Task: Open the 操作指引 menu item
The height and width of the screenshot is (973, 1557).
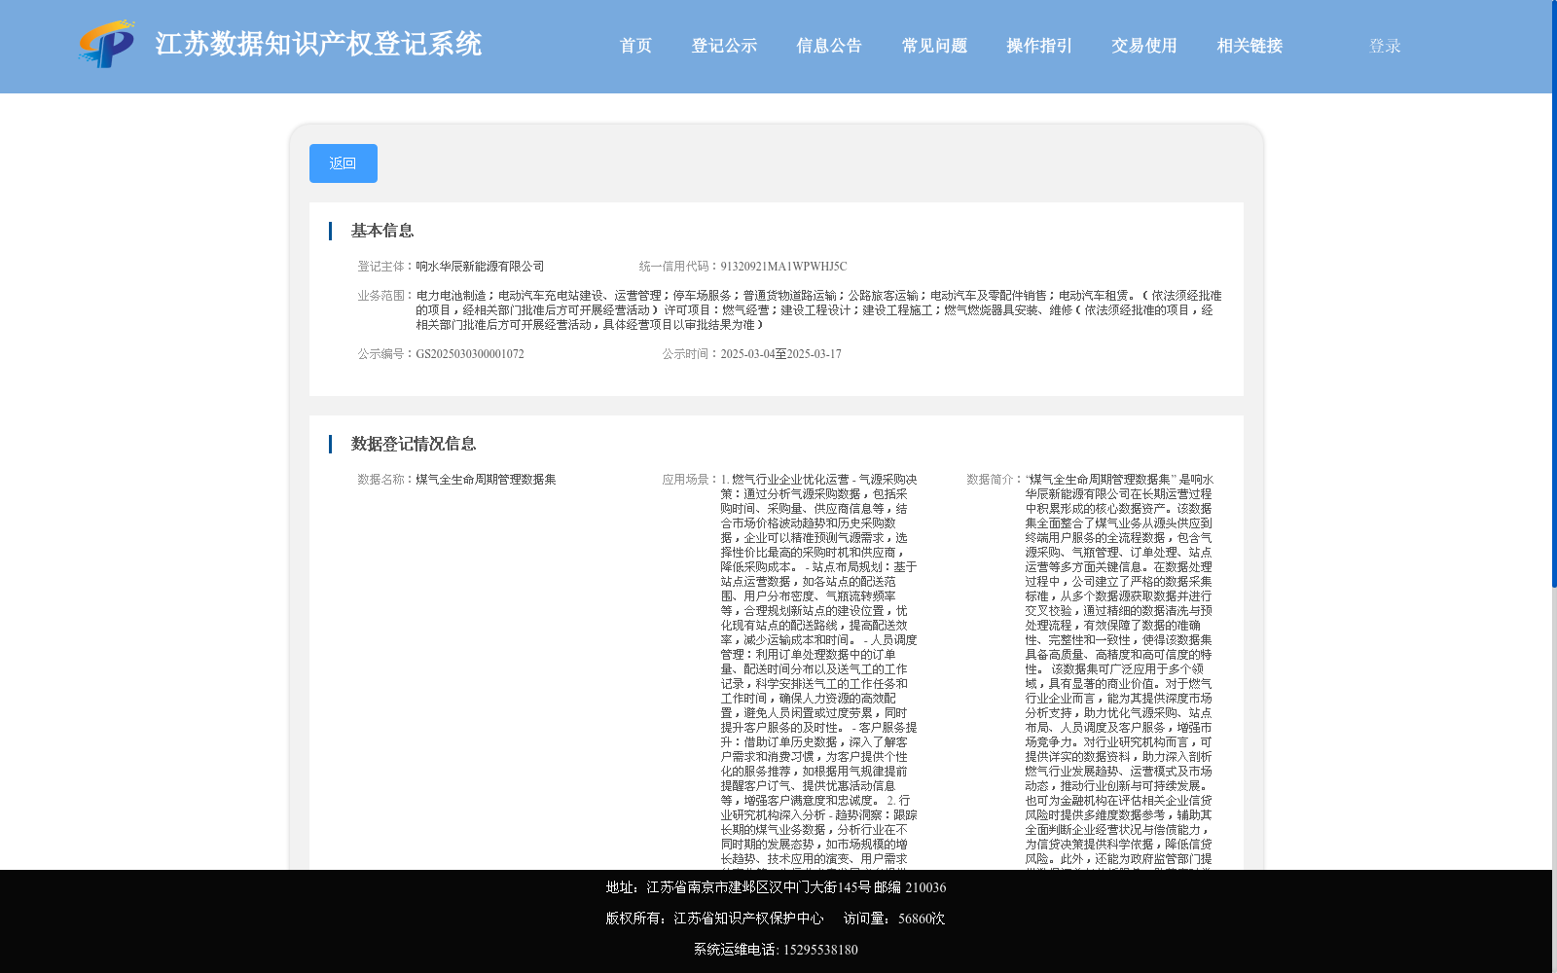Action: (1039, 46)
